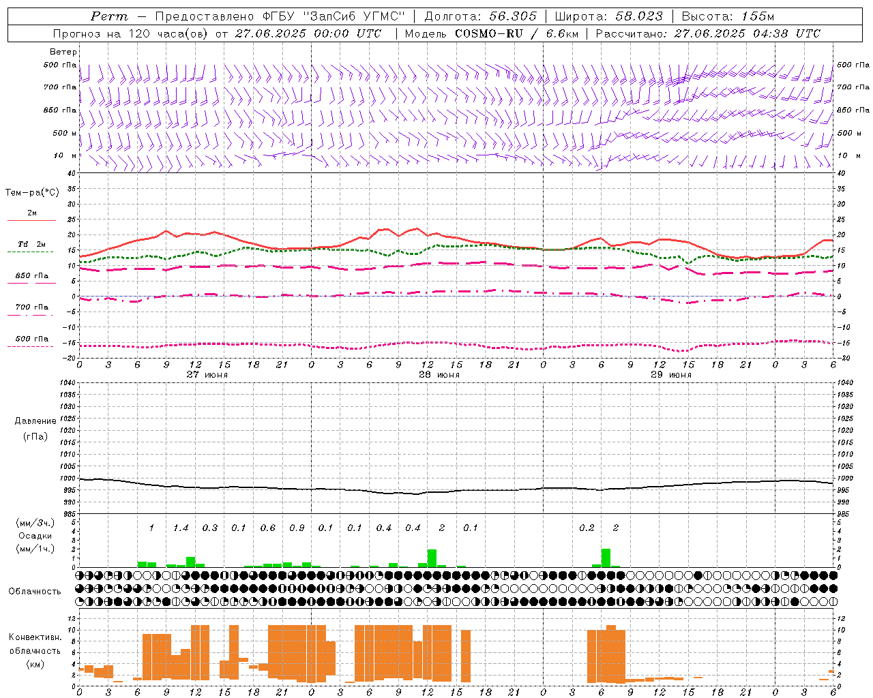Viewport: 873px width, 698px height.
Task: Click the 'Ветер' wind panel label
Action: tap(63, 52)
